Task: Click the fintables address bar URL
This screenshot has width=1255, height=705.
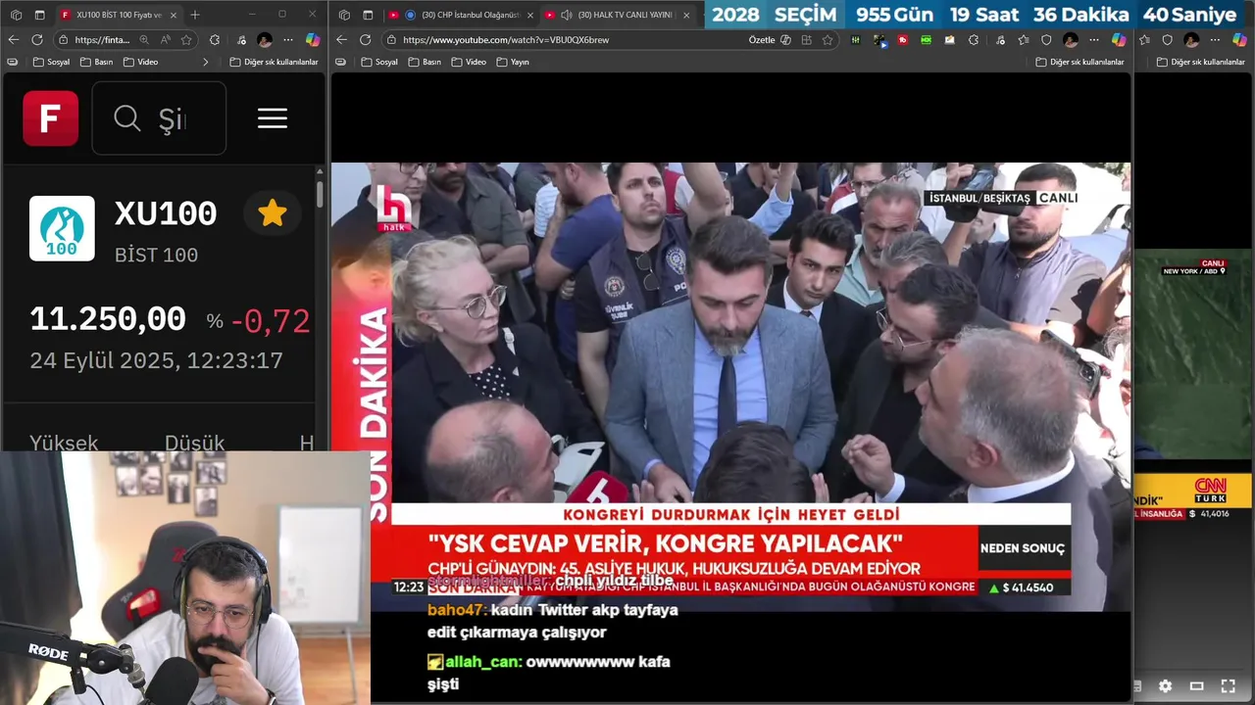Action: coord(102,40)
